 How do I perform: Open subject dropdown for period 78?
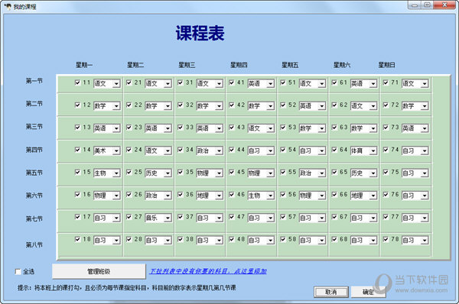tap(425, 241)
